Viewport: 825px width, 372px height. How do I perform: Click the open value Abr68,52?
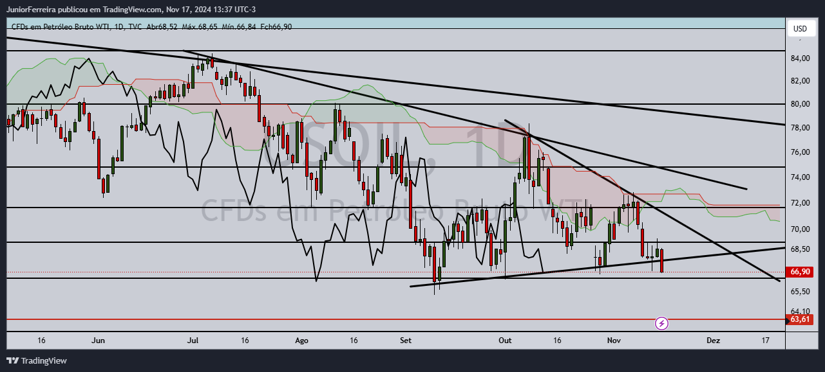(163, 26)
